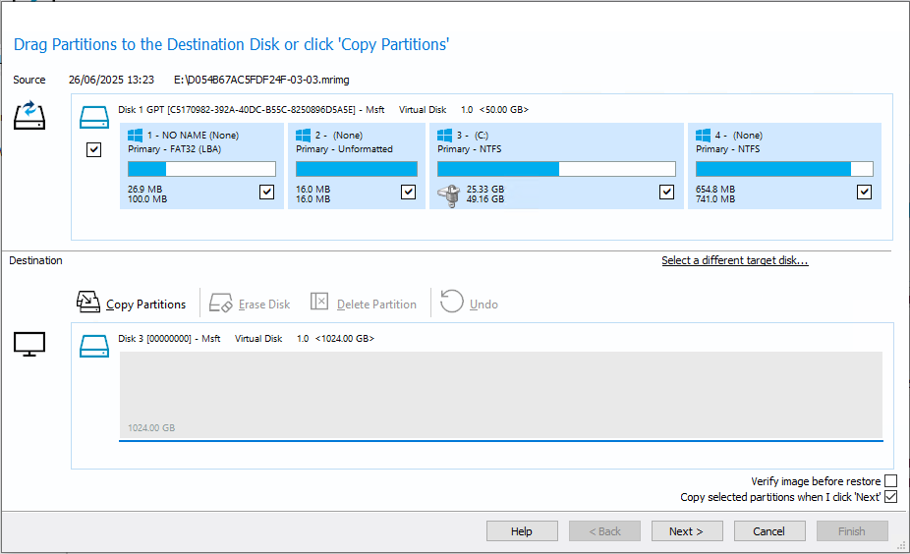Viewport: 910px width, 554px height.
Task: Uncheck the 741.0 MB NTFS partition checkbox
Action: pos(864,192)
